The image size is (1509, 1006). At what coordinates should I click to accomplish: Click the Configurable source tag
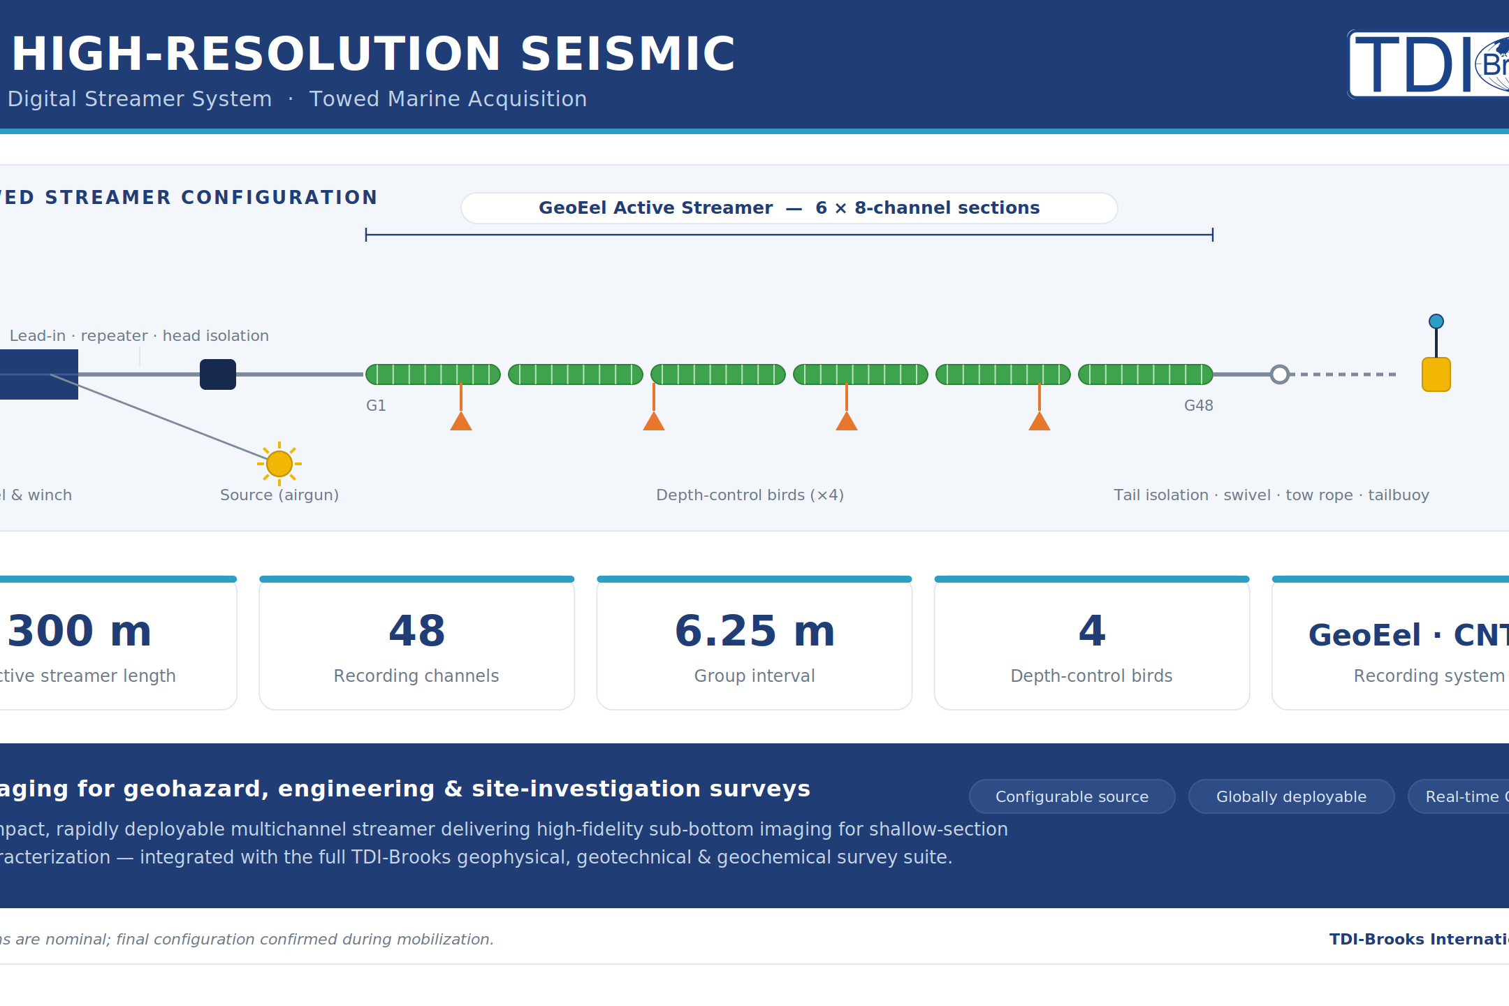point(1072,796)
